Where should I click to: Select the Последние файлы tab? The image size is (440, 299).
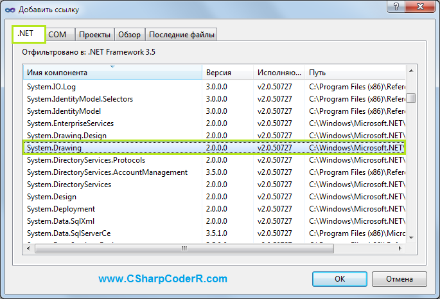pos(181,35)
